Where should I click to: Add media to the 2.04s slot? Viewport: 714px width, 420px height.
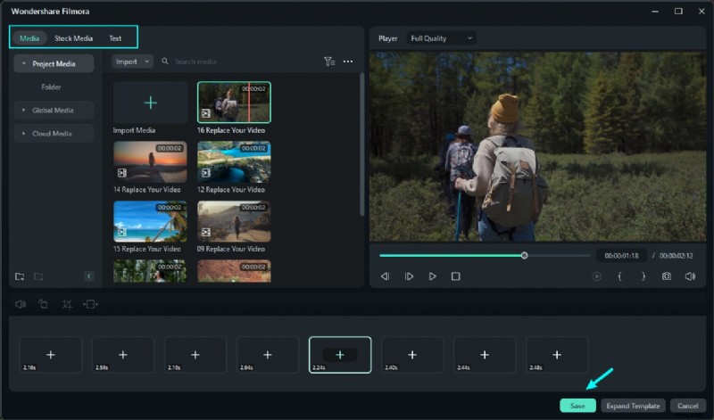(x=268, y=355)
